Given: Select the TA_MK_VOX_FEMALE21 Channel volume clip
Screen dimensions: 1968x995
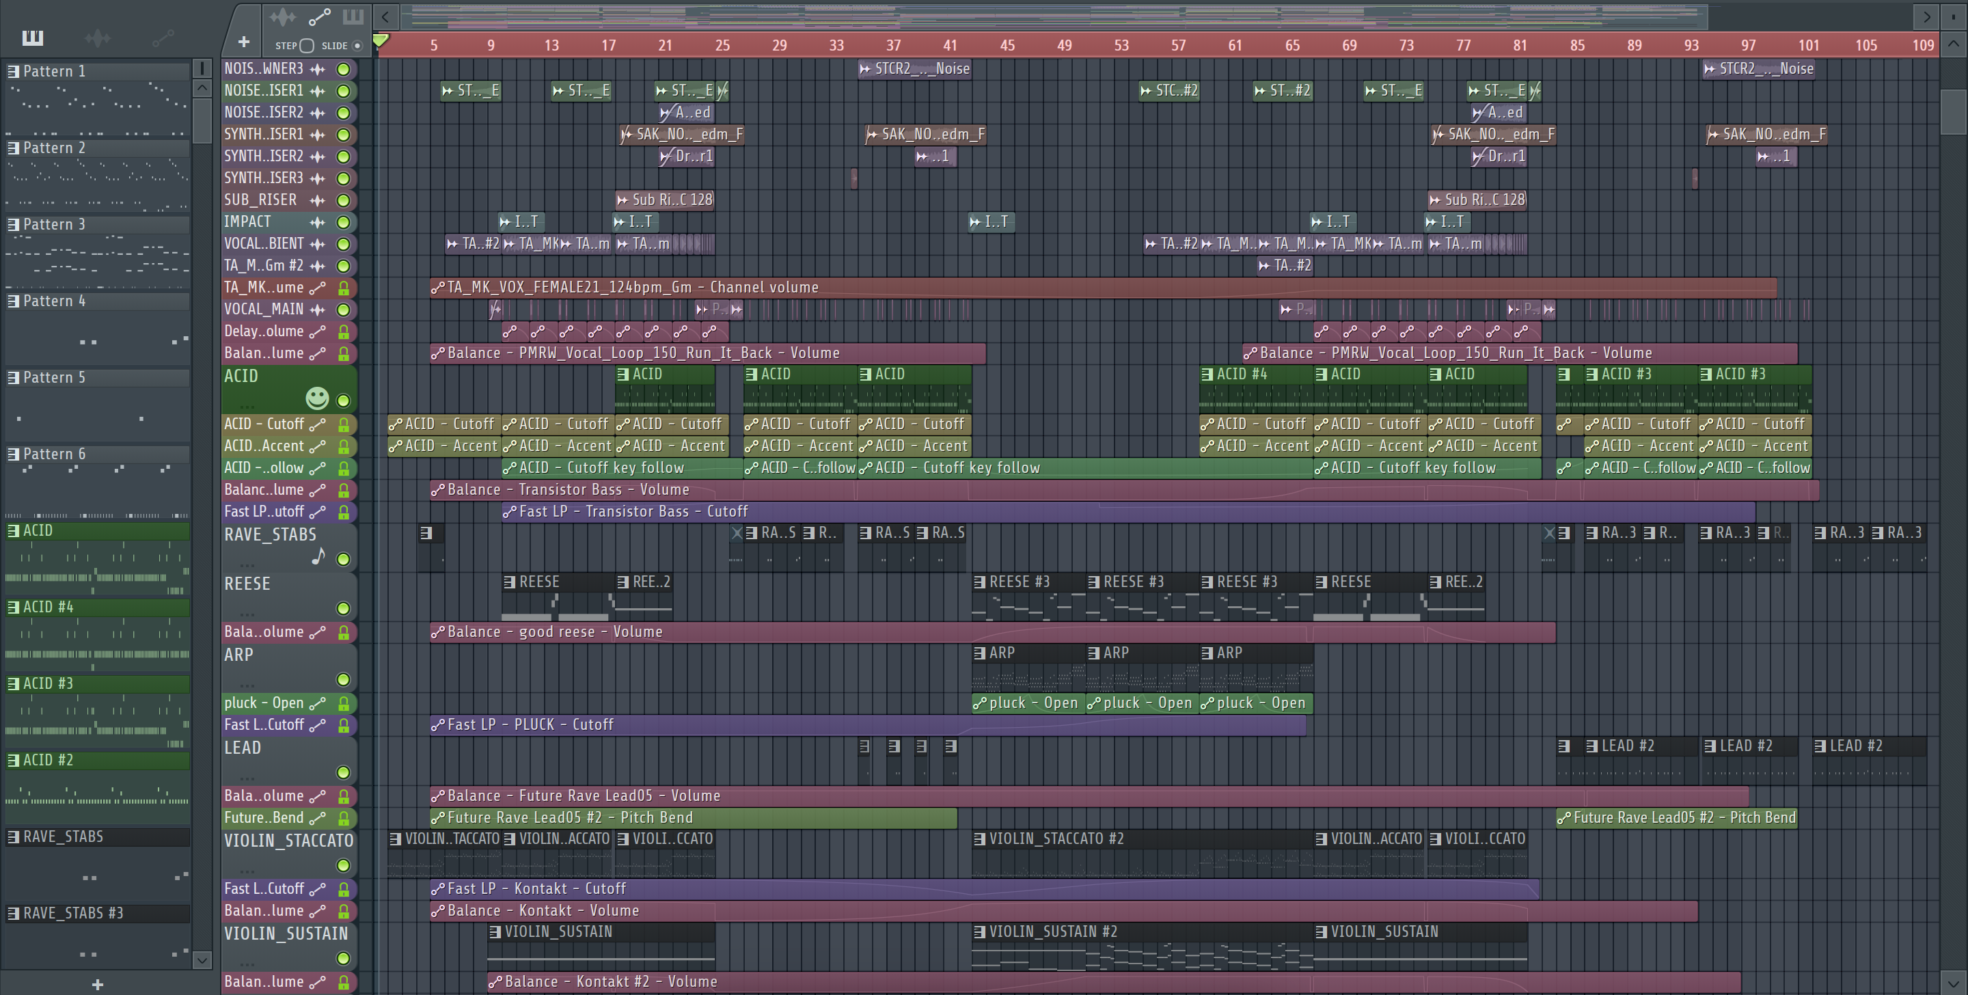Looking at the screenshot, I should (x=1103, y=288).
